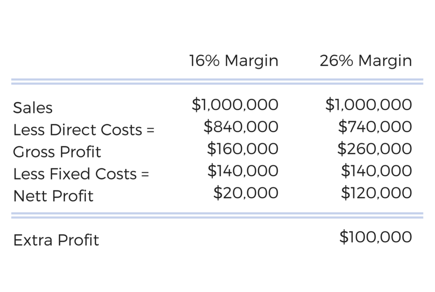The width and height of the screenshot is (435, 292).
Task: Click the $1,000,000 sales under 16% Margin
Action: coord(235,105)
